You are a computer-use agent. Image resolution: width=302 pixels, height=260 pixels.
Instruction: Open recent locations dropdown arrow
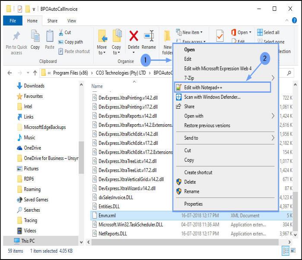click(28, 73)
